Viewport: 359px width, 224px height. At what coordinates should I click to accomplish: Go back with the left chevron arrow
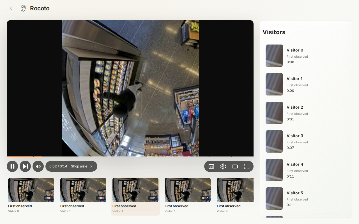11,8
